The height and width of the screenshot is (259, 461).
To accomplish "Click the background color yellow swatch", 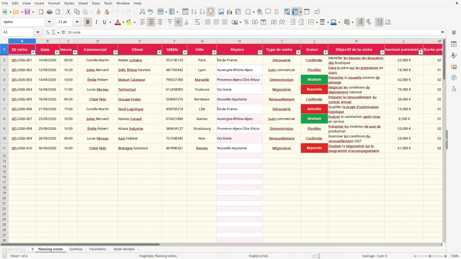I will pos(129,22).
